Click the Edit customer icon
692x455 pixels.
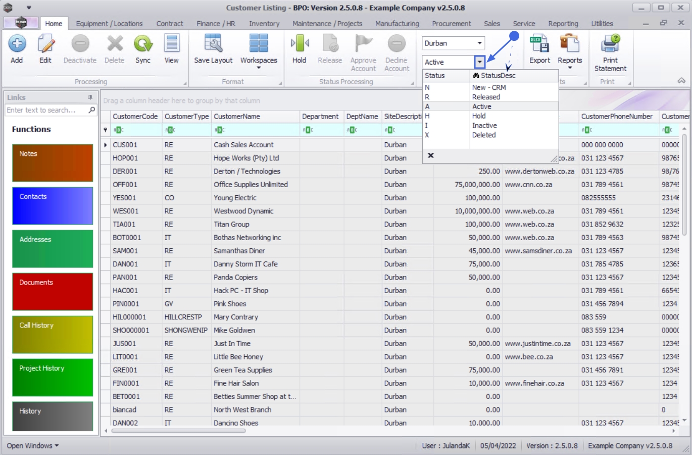[x=45, y=44]
